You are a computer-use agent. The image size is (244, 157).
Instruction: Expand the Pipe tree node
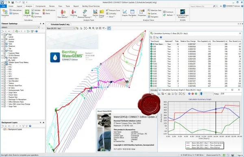[x=2, y=35]
